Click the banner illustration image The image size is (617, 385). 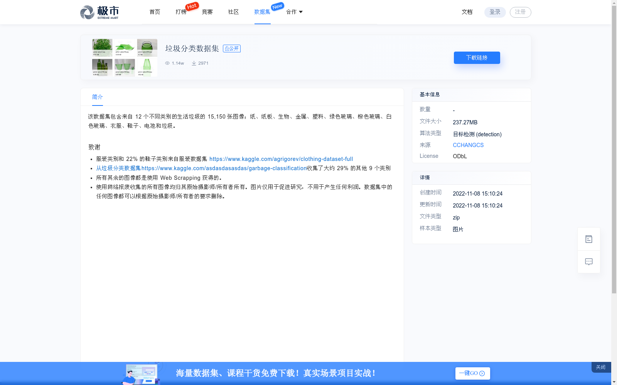142,373
